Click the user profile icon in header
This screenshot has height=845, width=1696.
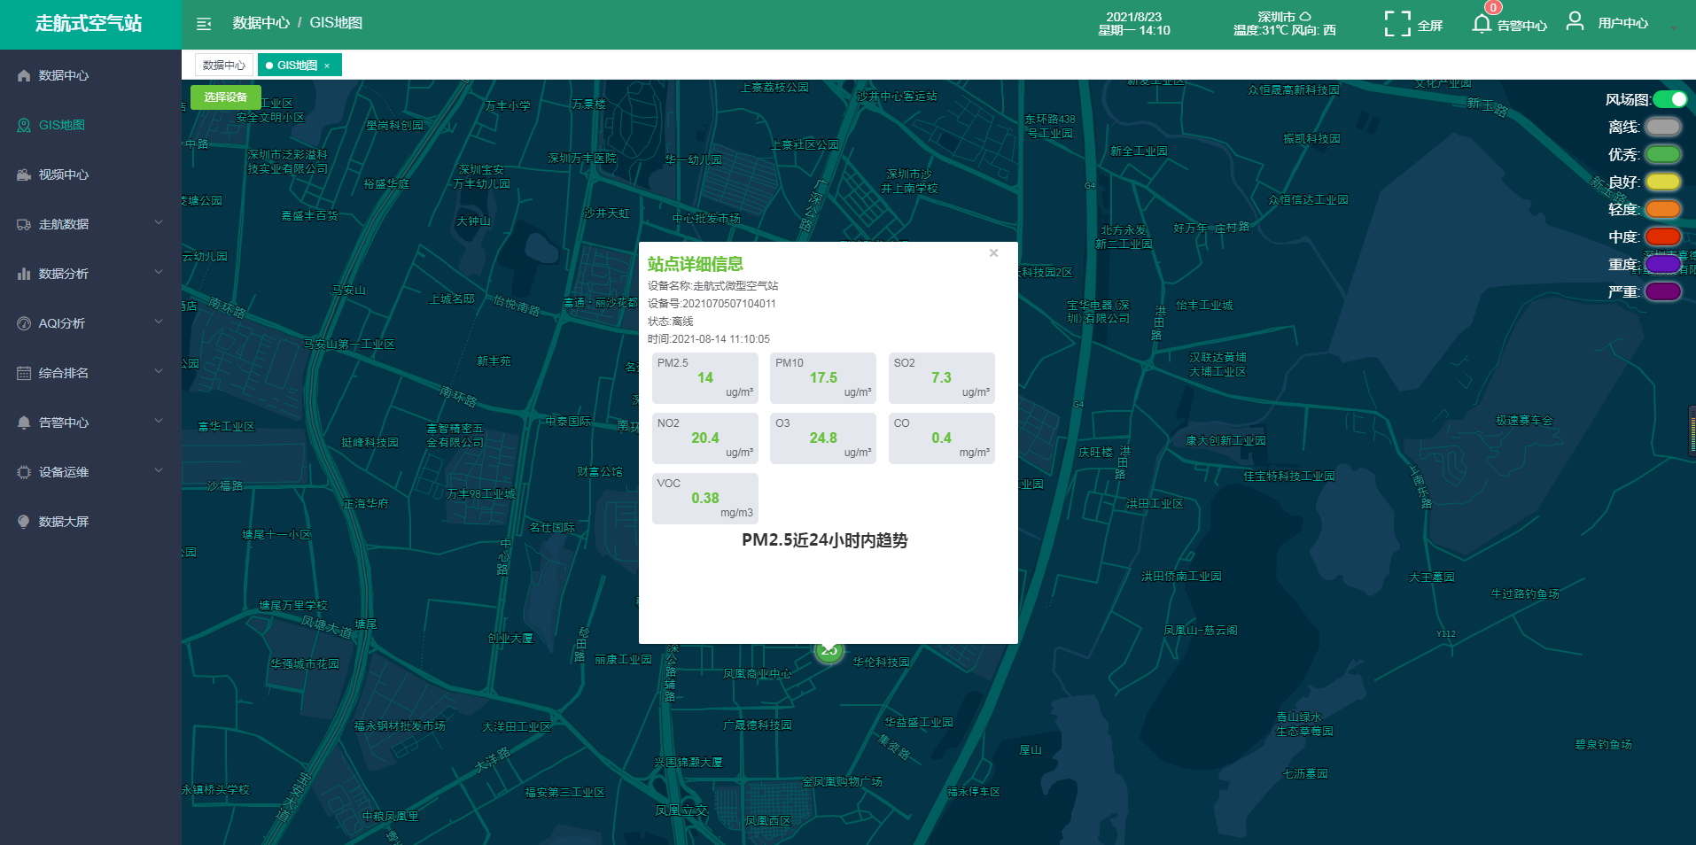pos(1575,21)
